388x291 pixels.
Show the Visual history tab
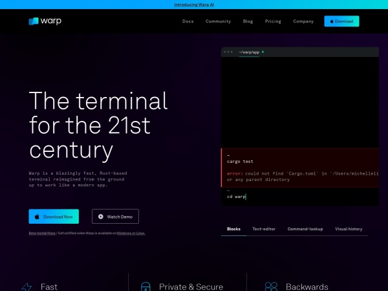pyautogui.click(x=349, y=229)
